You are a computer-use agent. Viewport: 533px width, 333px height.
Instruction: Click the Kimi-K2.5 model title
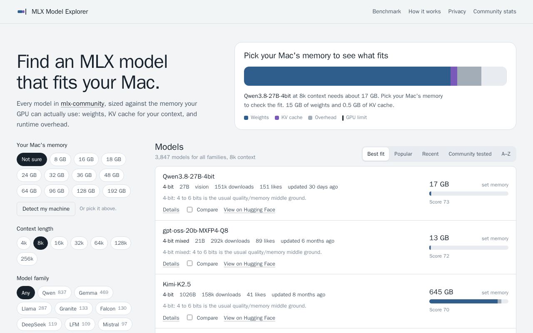click(x=177, y=284)
